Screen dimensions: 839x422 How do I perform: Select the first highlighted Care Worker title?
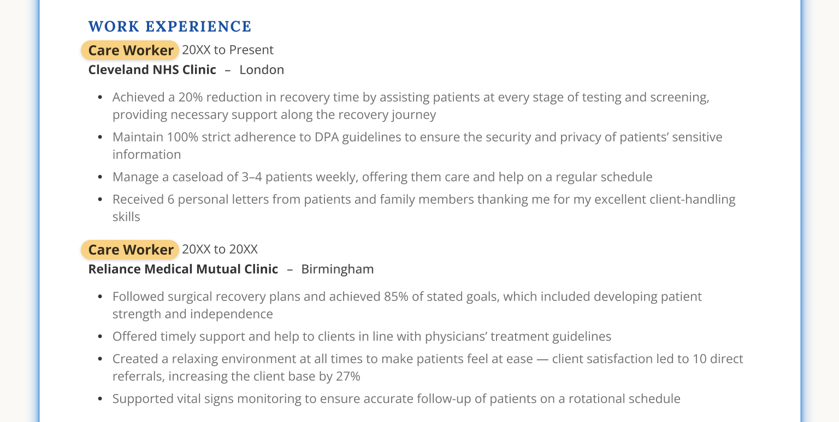coord(131,50)
